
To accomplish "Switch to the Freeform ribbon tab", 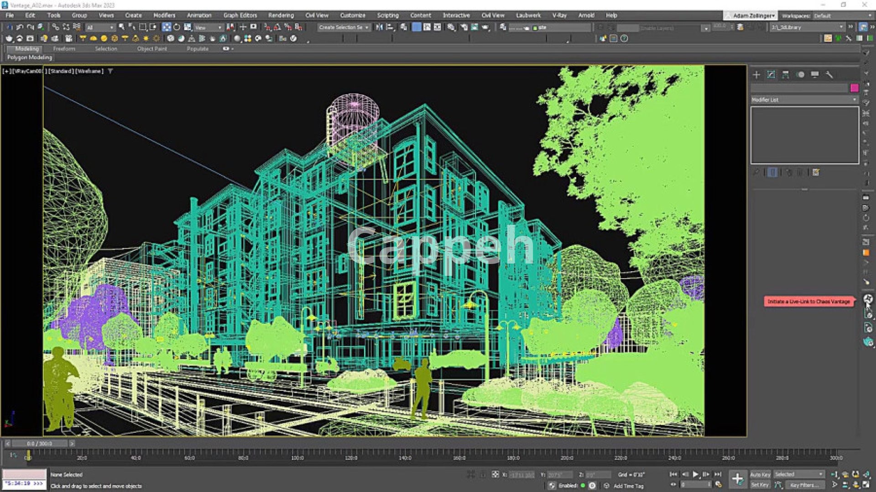I will [64, 49].
